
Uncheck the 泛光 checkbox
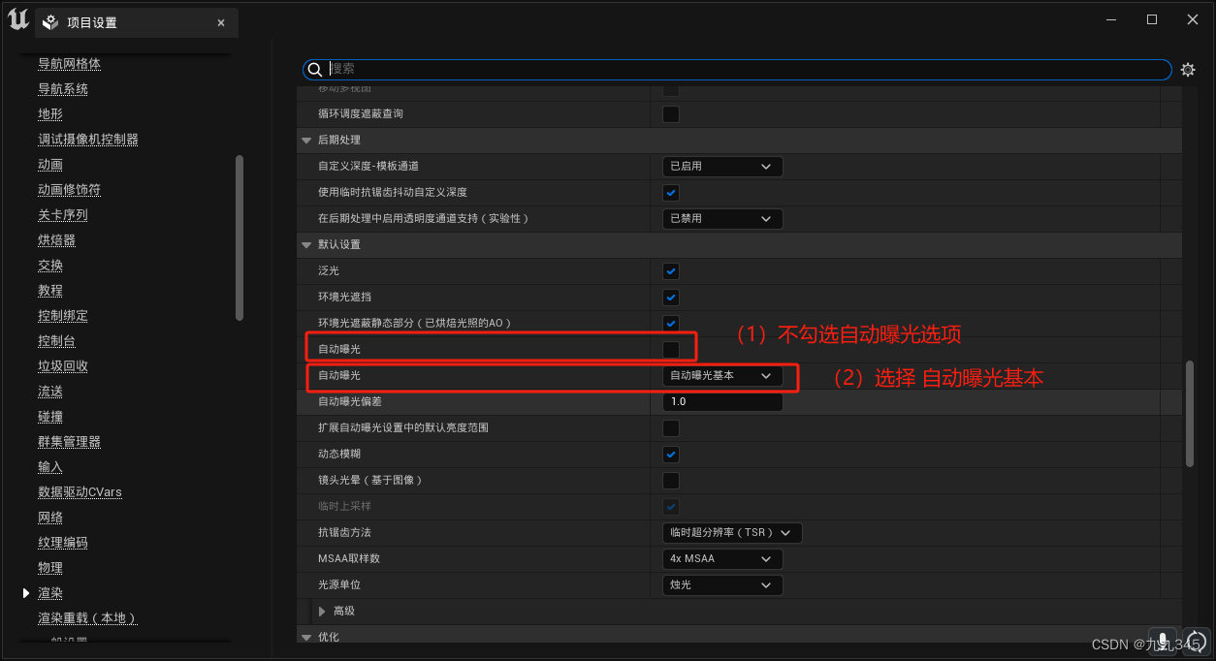coord(671,271)
